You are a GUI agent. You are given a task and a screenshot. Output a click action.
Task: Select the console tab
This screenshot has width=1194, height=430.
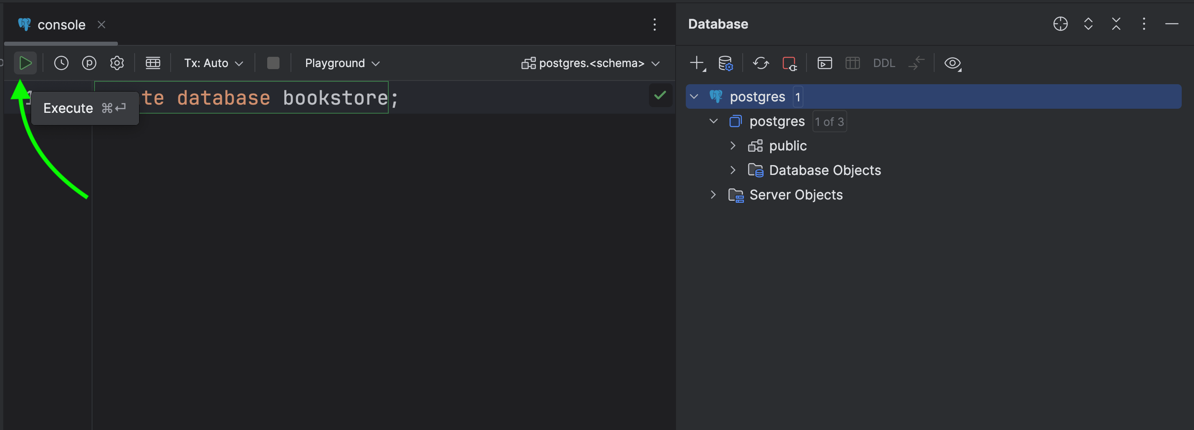point(61,25)
